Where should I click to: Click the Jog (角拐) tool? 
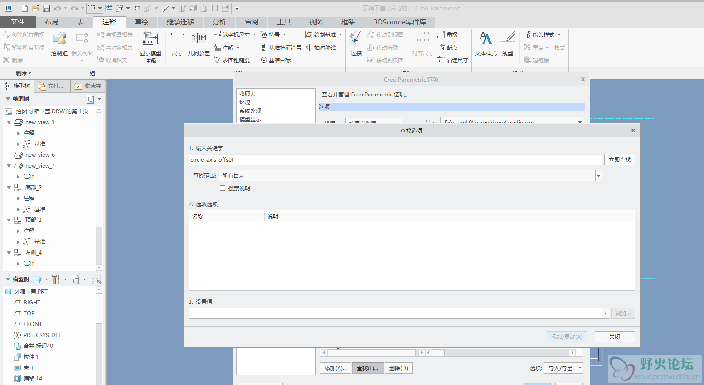pyautogui.click(x=448, y=34)
